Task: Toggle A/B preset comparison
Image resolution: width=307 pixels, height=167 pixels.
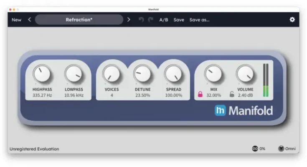Action: coord(164,20)
